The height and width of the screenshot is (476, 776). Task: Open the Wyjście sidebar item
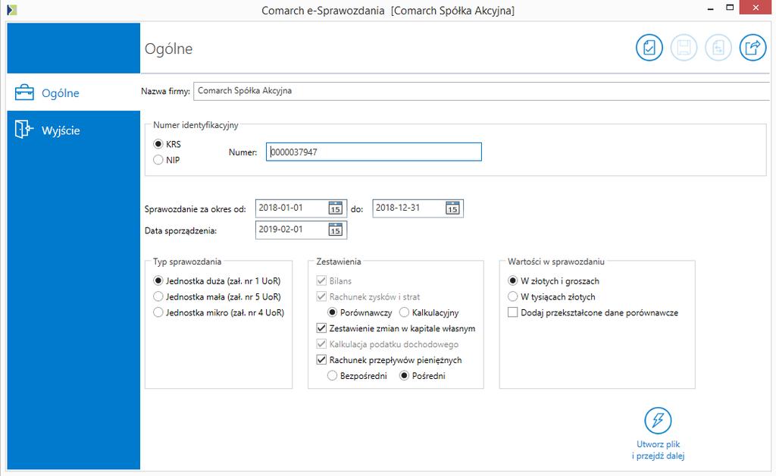(x=74, y=130)
